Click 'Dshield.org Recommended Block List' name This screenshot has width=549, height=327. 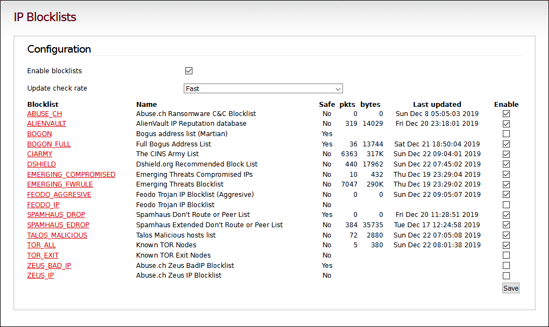click(197, 164)
